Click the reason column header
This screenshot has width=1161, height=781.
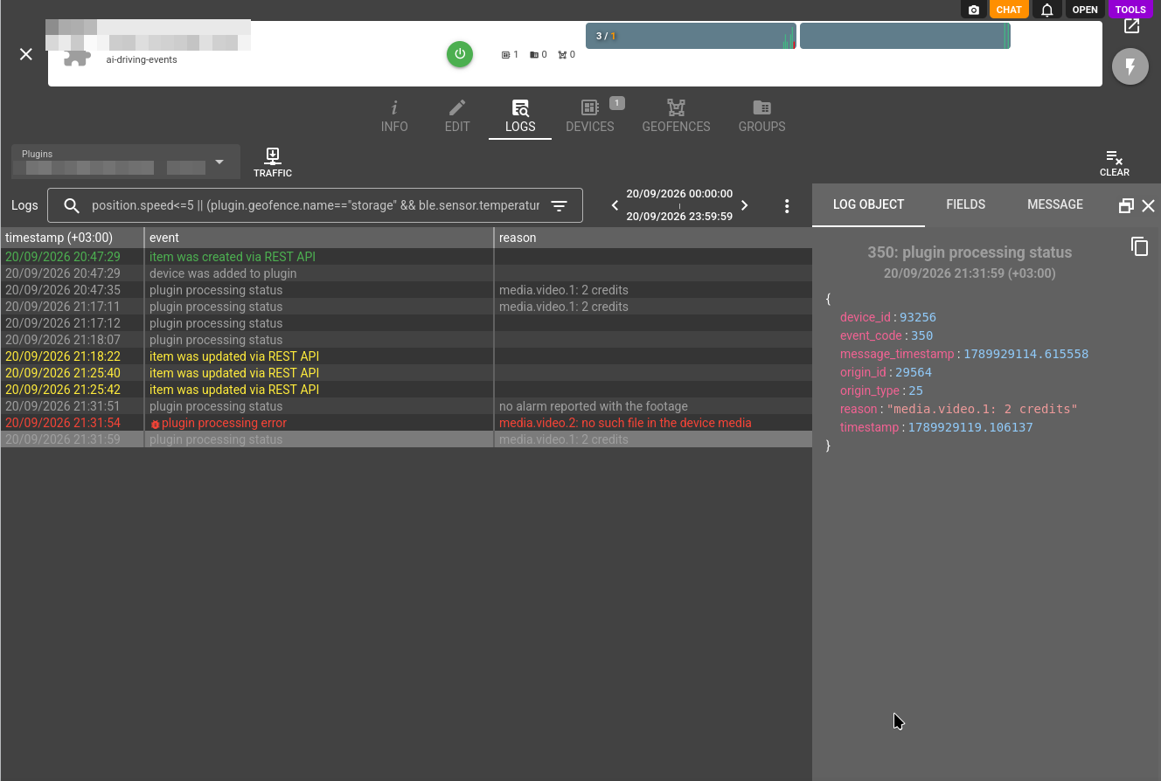click(653, 238)
